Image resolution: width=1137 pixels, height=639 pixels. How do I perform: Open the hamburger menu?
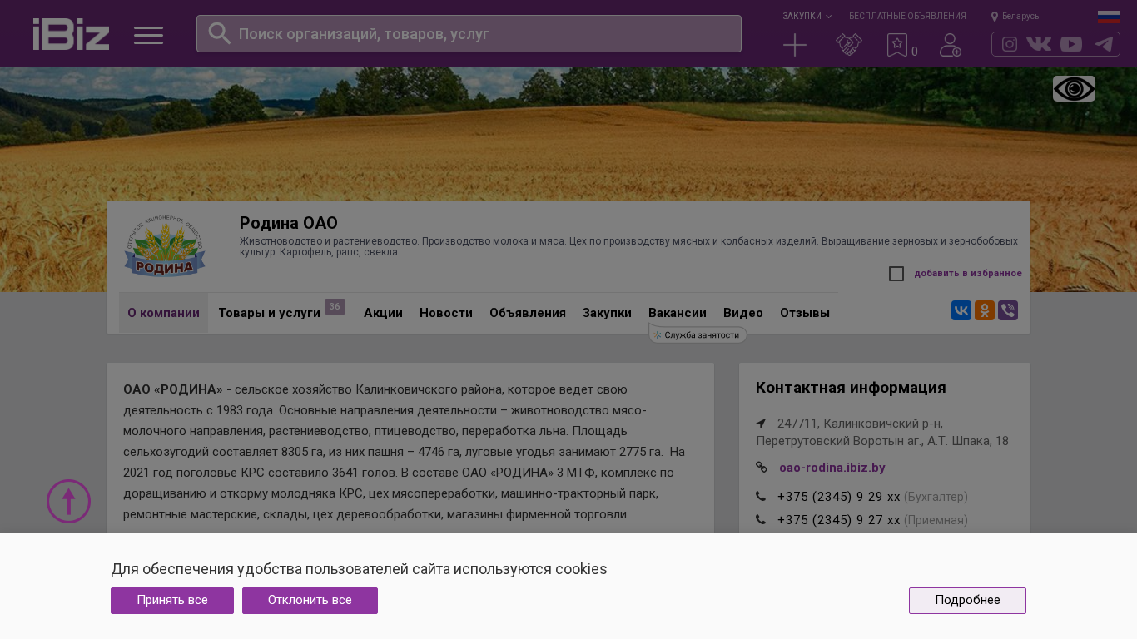pyautogui.click(x=148, y=35)
